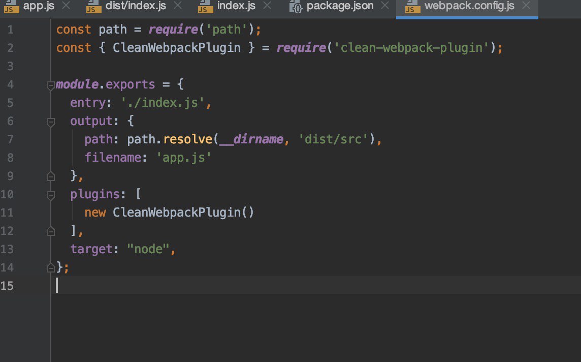Select the index.js editor tab

tap(236, 6)
